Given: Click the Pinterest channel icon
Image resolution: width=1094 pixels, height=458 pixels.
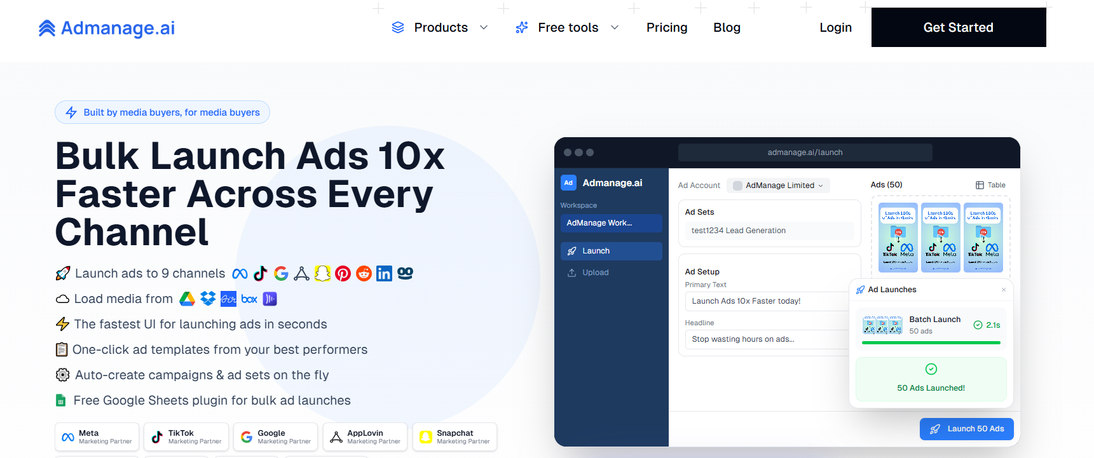Looking at the screenshot, I should (x=343, y=274).
